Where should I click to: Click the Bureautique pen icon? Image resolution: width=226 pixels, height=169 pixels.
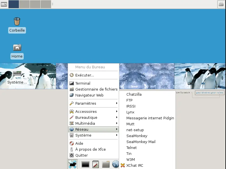[x=72, y=117]
